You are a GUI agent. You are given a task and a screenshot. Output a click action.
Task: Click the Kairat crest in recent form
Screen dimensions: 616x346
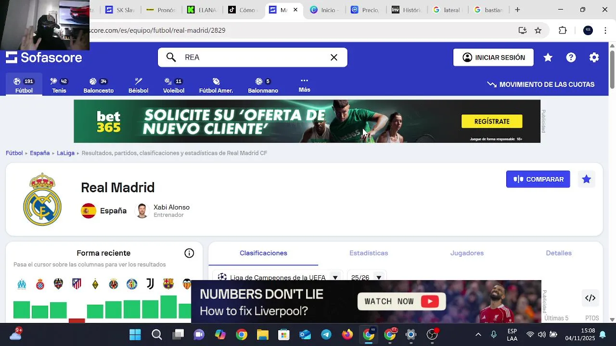(95, 284)
